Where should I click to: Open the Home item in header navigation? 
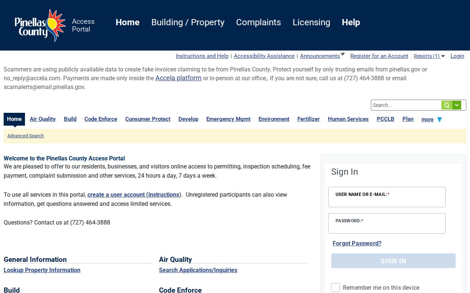point(127,22)
